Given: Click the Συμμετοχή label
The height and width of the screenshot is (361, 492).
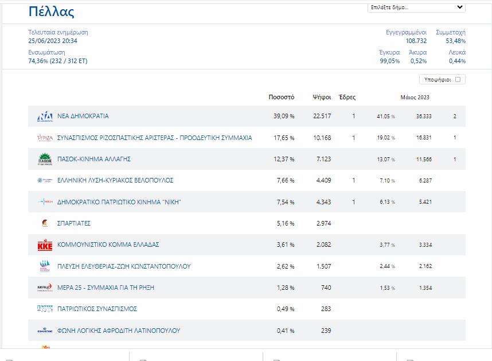Looking at the screenshot, I should coord(451,32).
